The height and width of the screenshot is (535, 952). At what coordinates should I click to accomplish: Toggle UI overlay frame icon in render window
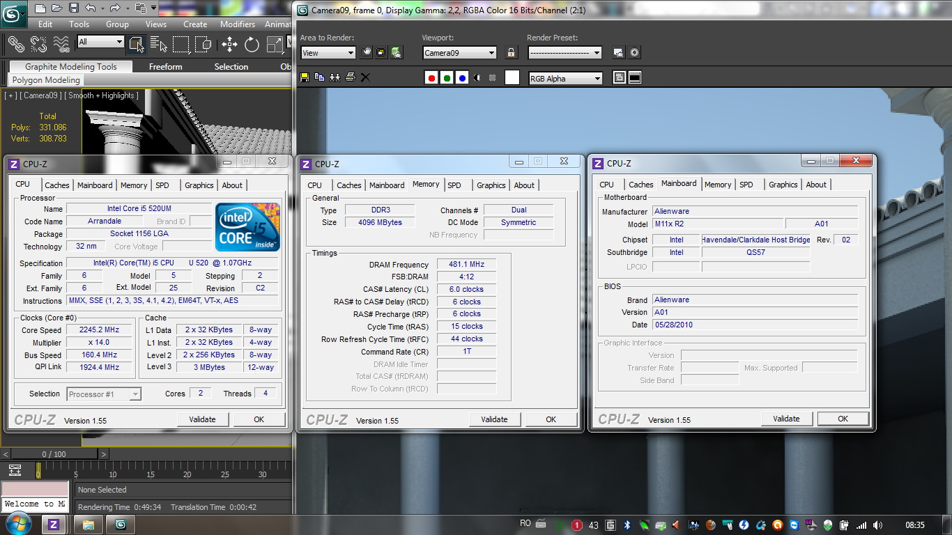tap(619, 78)
